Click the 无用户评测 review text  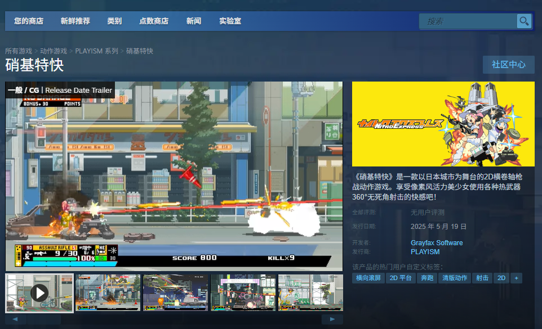[x=428, y=213]
